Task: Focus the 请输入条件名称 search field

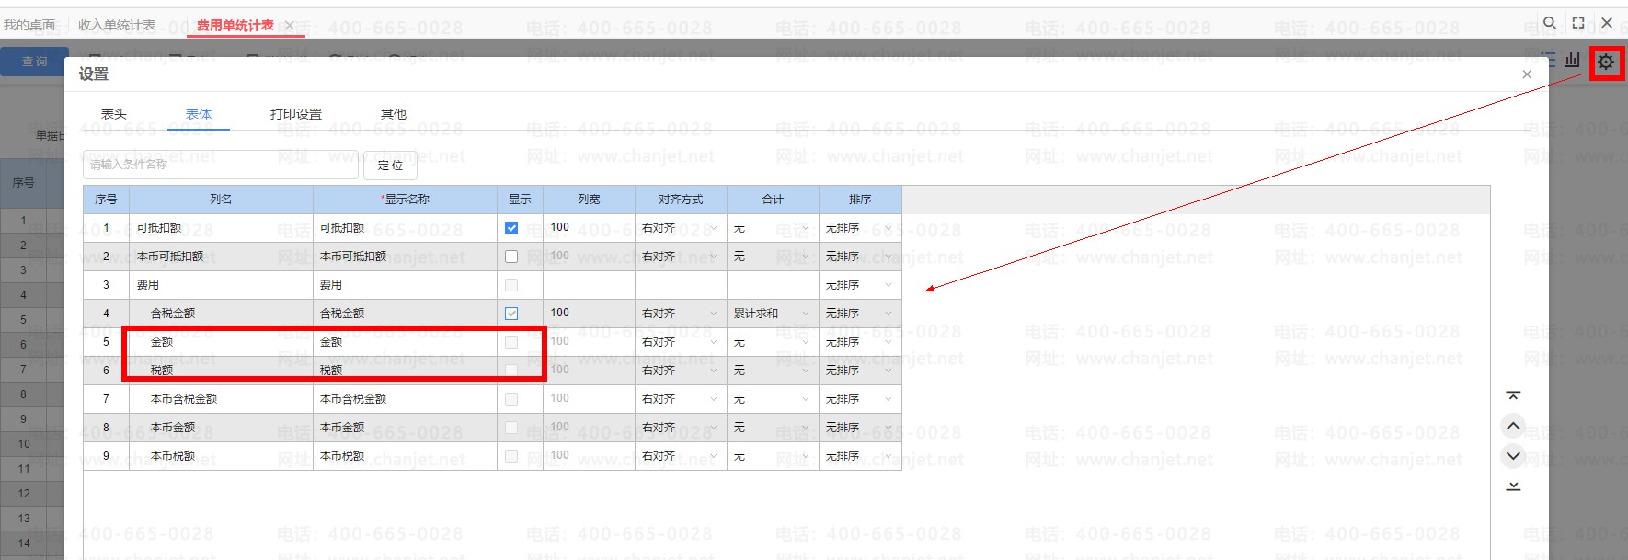Action: (221, 165)
